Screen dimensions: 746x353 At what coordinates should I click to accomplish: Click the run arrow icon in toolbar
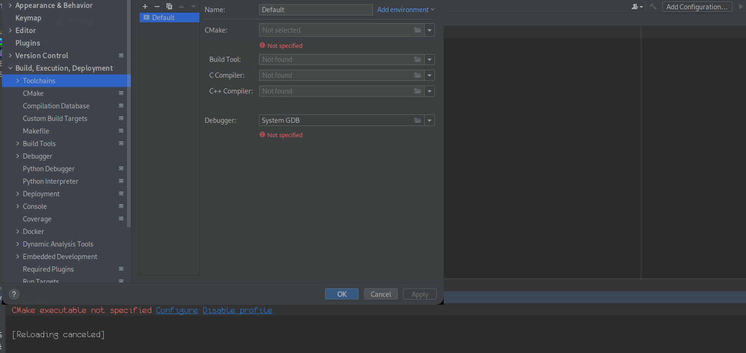pyautogui.click(x=741, y=7)
